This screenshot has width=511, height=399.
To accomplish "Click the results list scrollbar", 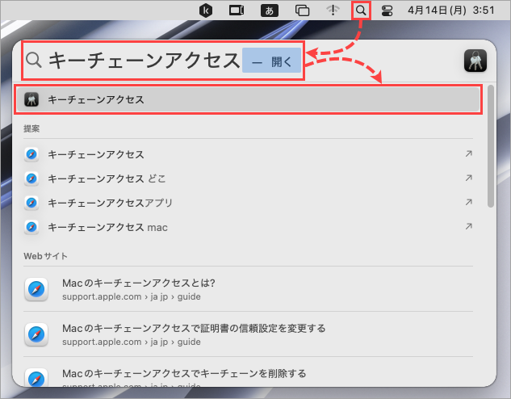I will click(491, 146).
